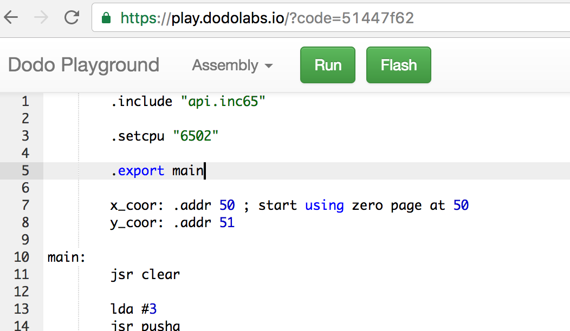Run the assembly program
The image size is (570, 331).
pos(327,65)
